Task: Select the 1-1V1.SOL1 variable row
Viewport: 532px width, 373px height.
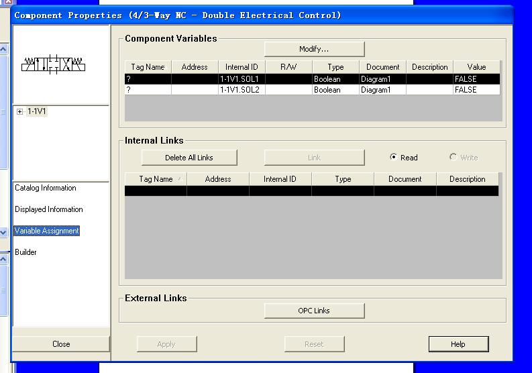Action: [312, 79]
